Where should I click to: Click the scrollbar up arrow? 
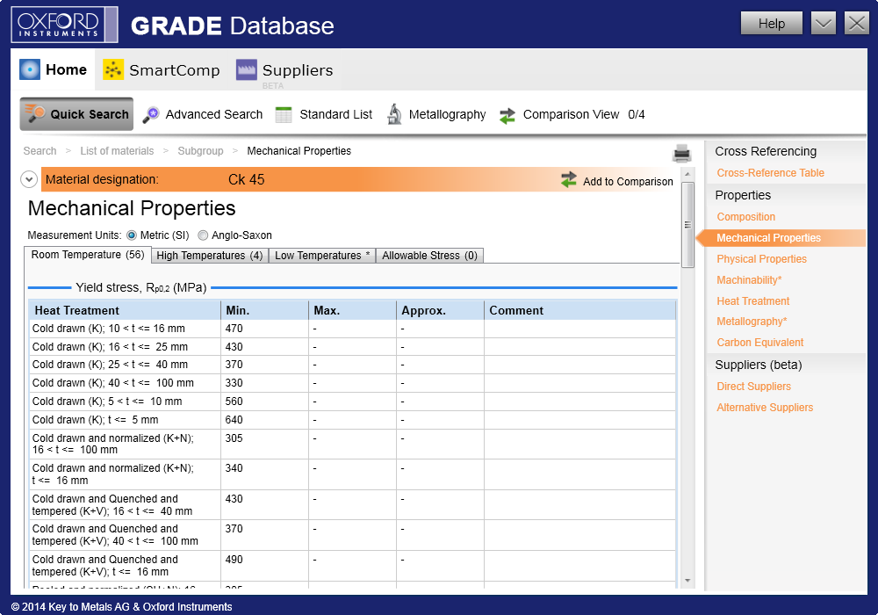point(687,174)
